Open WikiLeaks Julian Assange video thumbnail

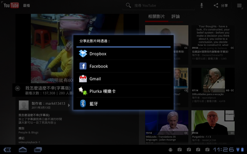[x=167, y=122]
